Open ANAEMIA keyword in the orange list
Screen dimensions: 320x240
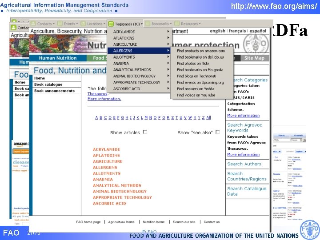point(103,179)
